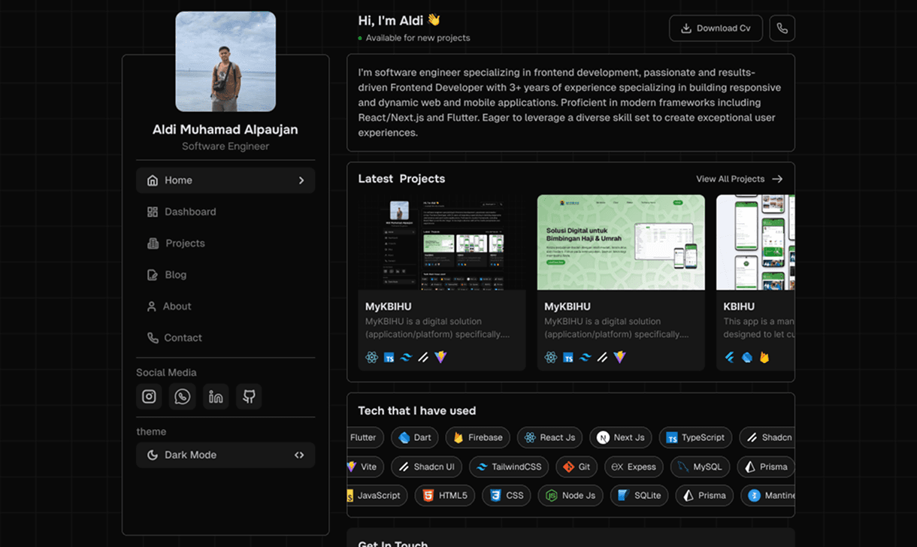Viewport: 917px width, 547px height.
Task: Click the phone icon button beside Download Cv
Action: 782,29
